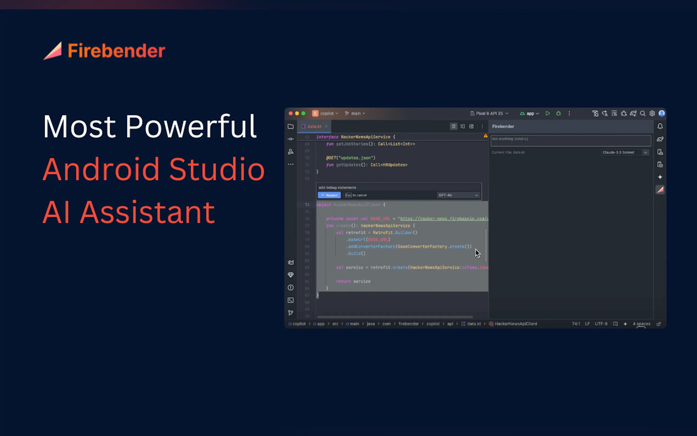Open the Project folder tool window
697x436 pixels.
pos(290,126)
